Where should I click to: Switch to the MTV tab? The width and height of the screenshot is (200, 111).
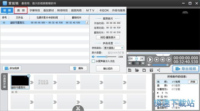90,10
